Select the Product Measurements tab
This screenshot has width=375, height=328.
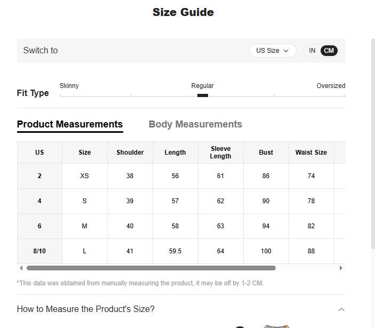70,124
